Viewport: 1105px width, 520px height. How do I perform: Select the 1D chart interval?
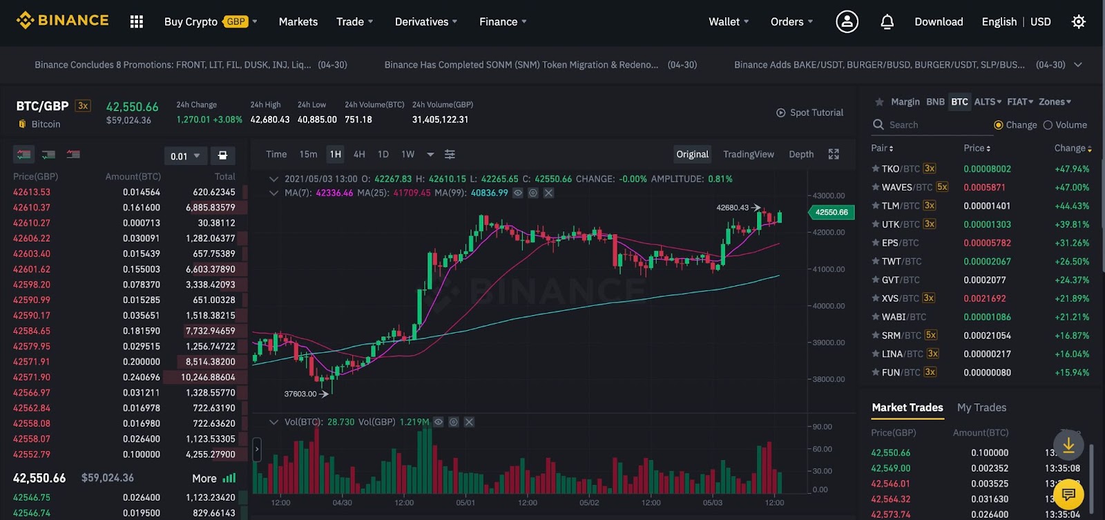(383, 155)
